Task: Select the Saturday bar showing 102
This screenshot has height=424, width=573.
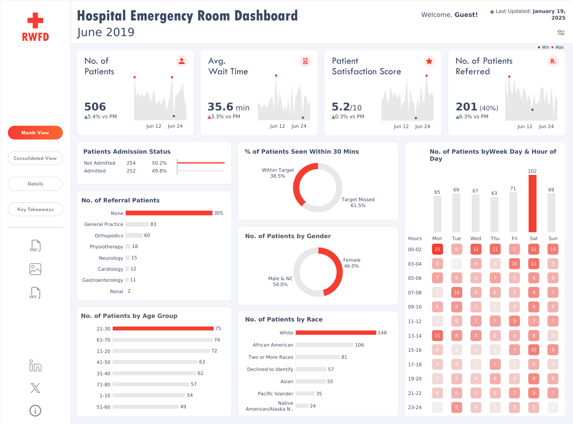Action: point(533,204)
